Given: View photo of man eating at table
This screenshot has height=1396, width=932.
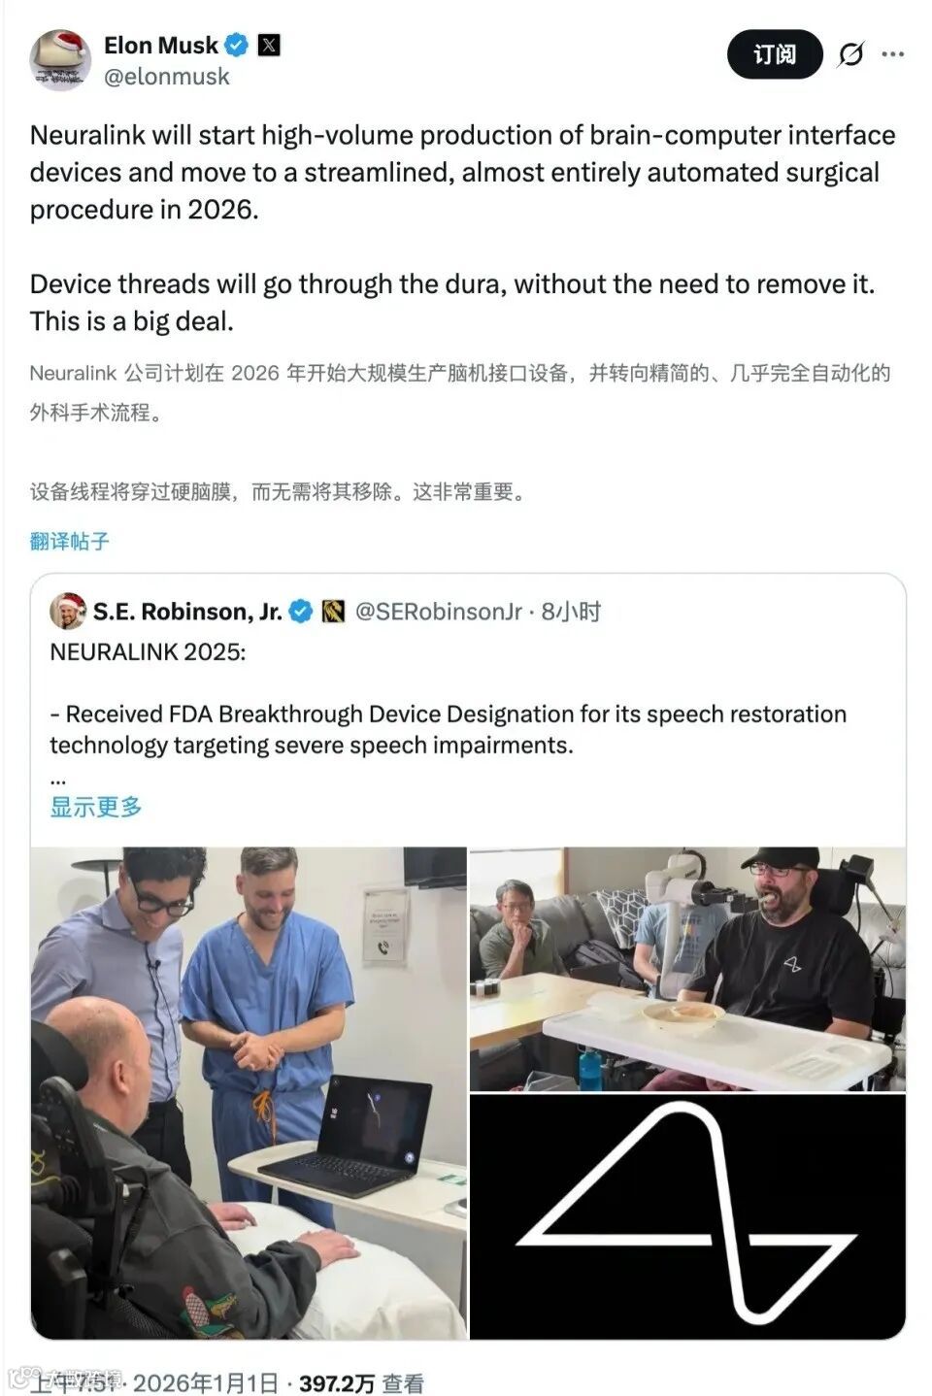Looking at the screenshot, I should pyautogui.click(x=687, y=969).
